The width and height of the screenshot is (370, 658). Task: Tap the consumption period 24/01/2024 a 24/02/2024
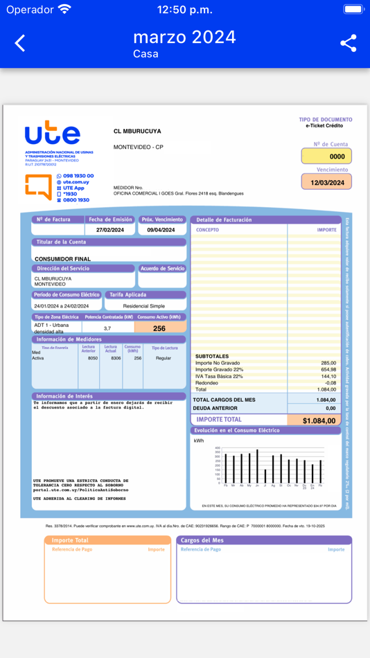(62, 306)
